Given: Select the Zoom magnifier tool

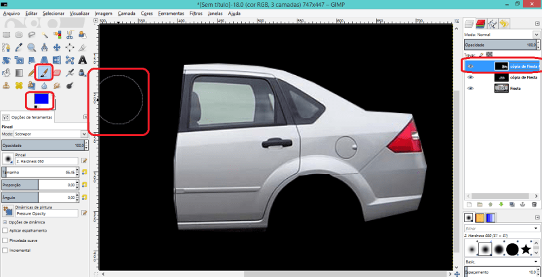Looking at the screenshot, I should tap(32, 47).
